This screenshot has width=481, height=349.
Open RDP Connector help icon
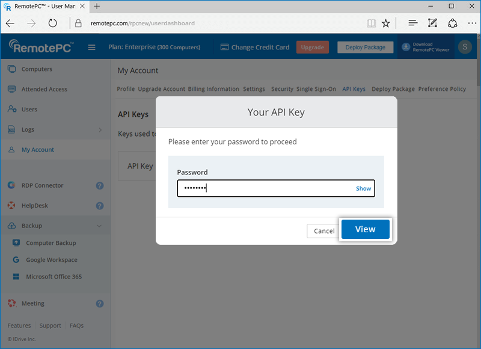[100, 186]
